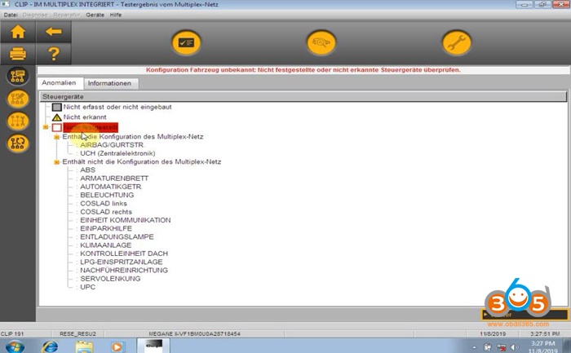Open the Geräte menu

tap(95, 15)
